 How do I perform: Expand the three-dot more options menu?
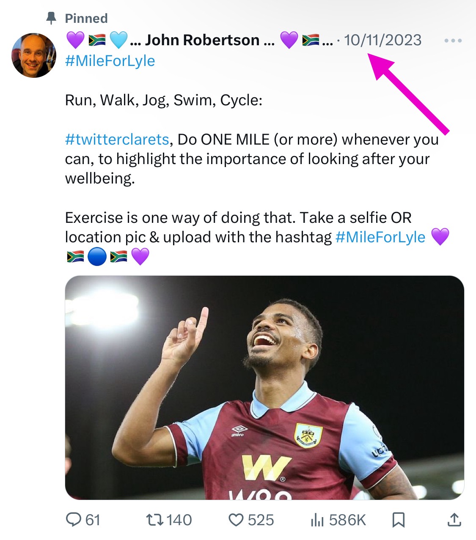tap(453, 41)
